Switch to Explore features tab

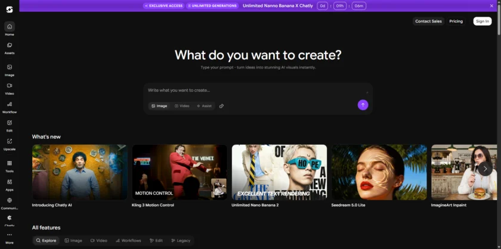[x=46, y=241]
